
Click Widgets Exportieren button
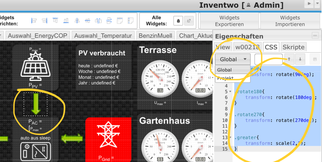point(229,21)
